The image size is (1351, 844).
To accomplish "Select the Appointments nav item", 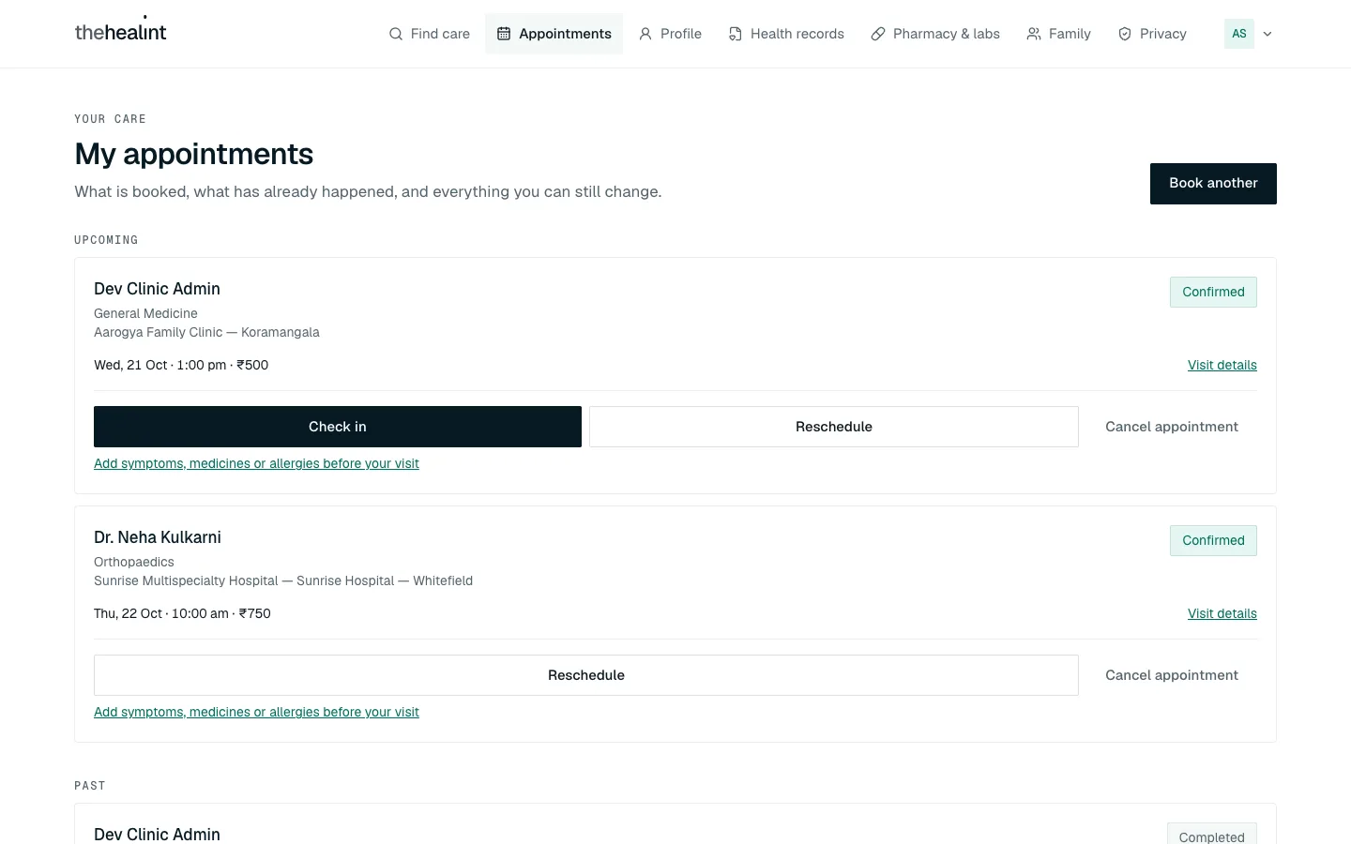I will [x=554, y=34].
